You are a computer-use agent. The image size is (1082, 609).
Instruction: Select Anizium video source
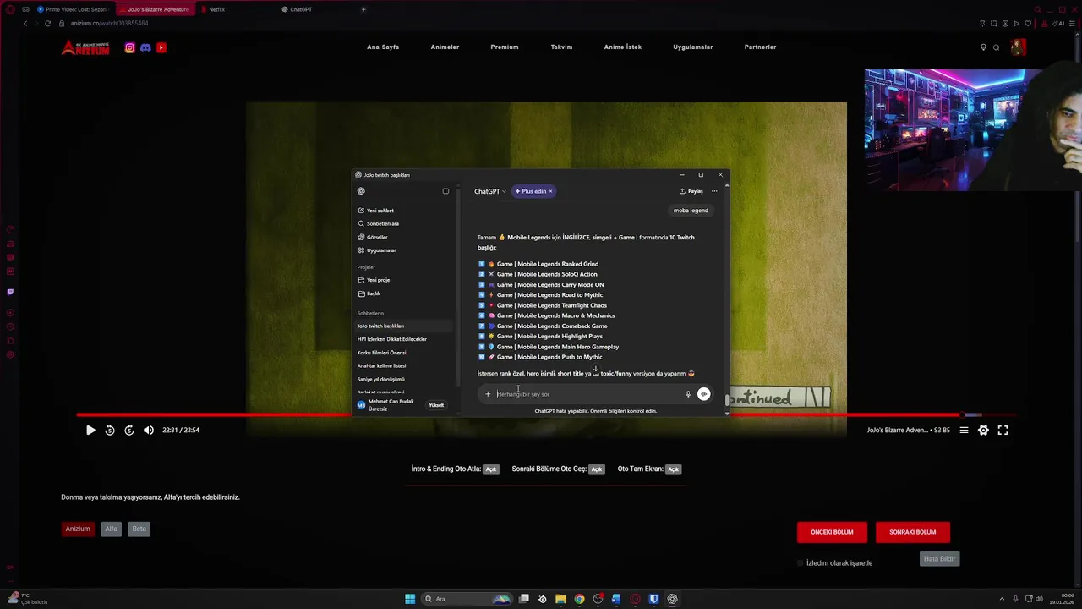78,529
